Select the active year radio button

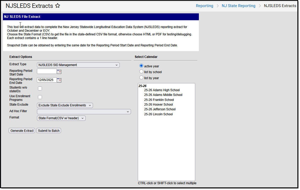(141, 66)
